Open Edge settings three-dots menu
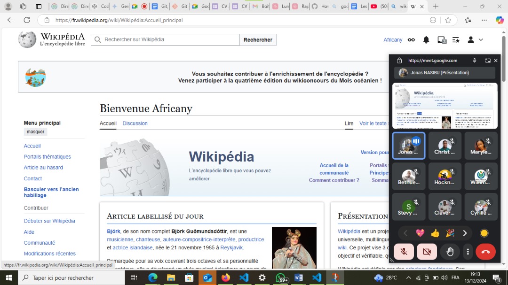508x285 pixels. (x=484, y=20)
